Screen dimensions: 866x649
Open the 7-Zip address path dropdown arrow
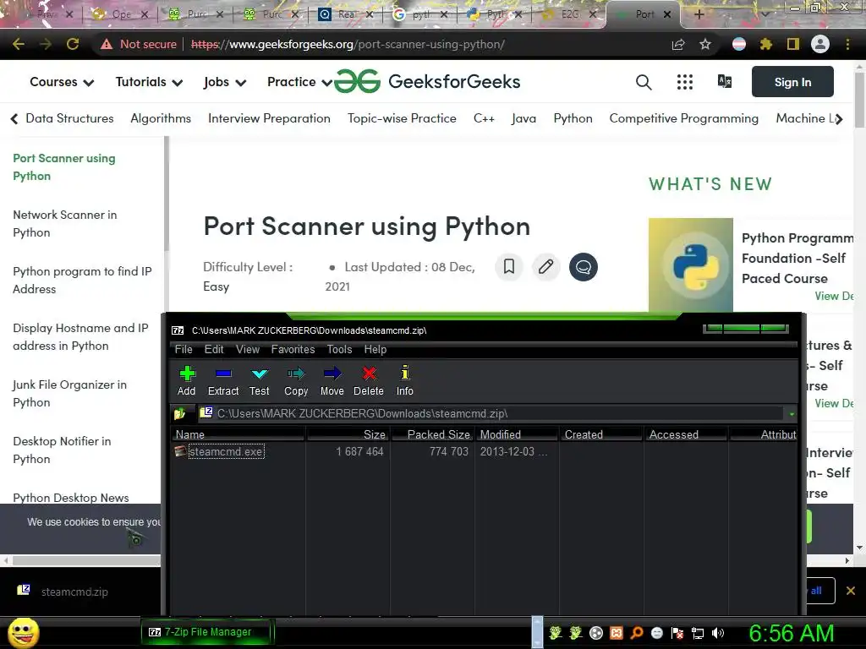tap(792, 414)
